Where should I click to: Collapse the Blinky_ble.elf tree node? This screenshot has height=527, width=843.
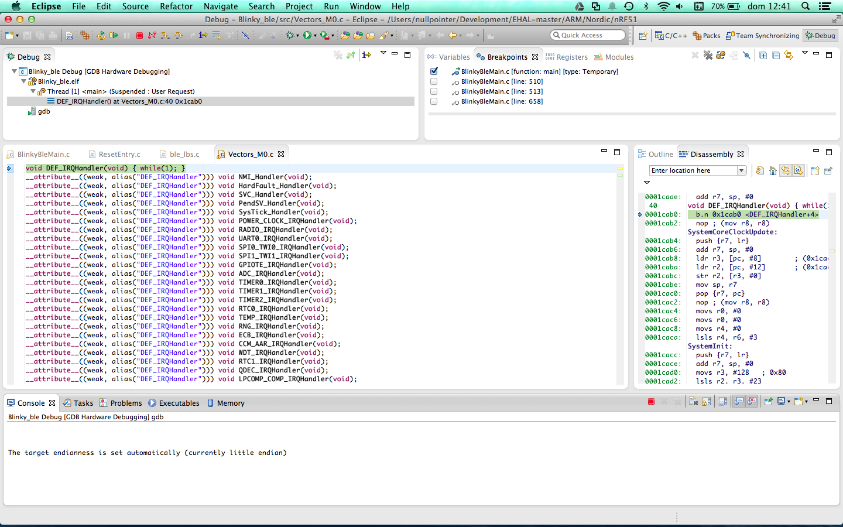(23, 81)
